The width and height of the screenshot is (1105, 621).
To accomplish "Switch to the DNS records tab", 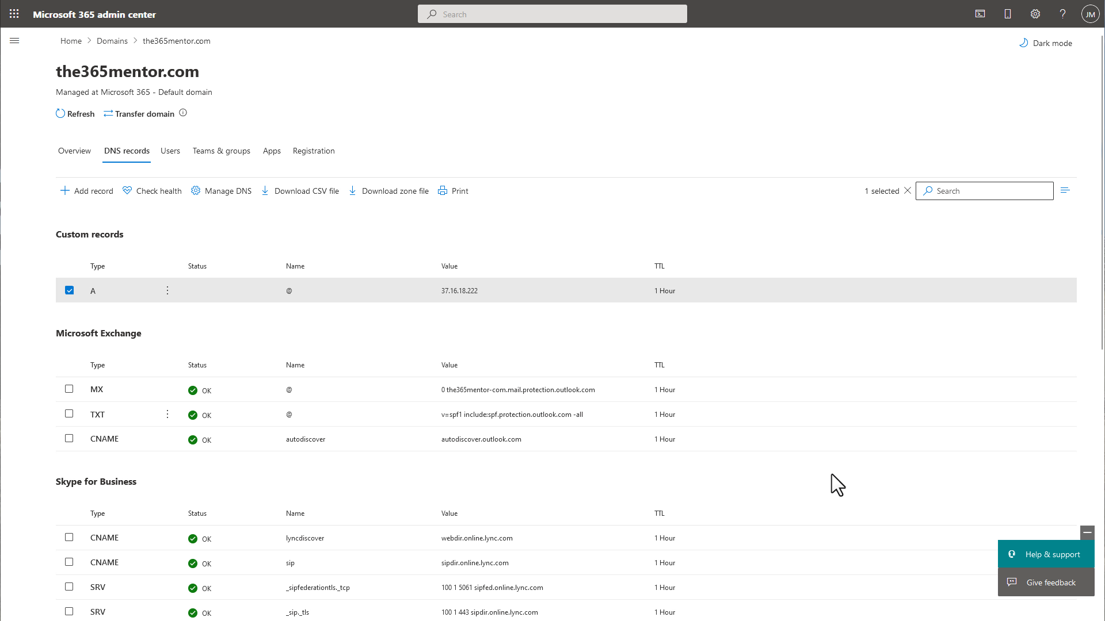I will pos(127,151).
